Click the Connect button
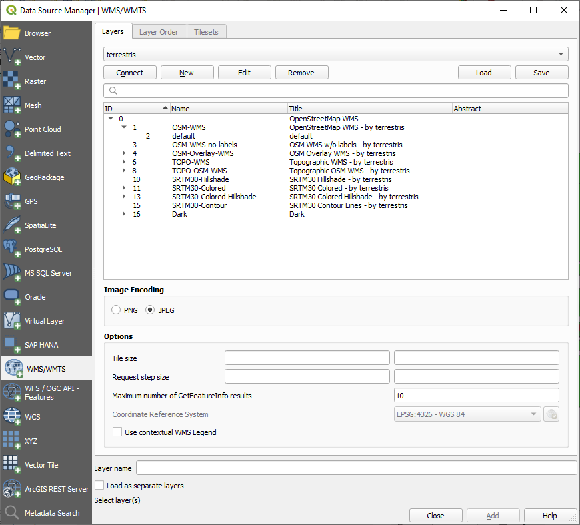Viewport: 580px width, 525px height. (x=130, y=73)
